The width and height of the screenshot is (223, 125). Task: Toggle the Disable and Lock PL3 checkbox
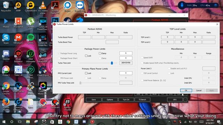click(169, 68)
